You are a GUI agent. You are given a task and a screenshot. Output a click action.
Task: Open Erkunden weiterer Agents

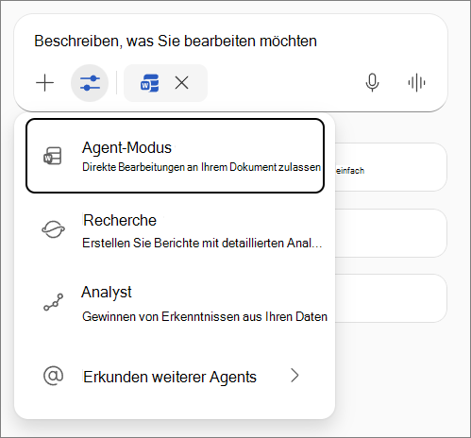(x=175, y=376)
